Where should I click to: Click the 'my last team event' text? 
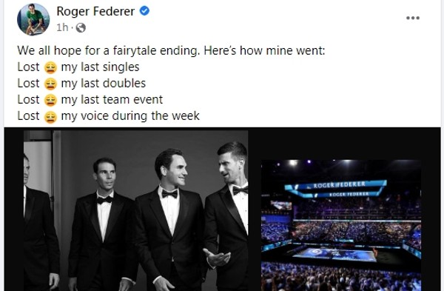112,99
